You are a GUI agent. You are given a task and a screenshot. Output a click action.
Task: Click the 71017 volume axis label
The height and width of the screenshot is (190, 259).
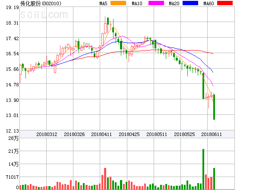13,177
